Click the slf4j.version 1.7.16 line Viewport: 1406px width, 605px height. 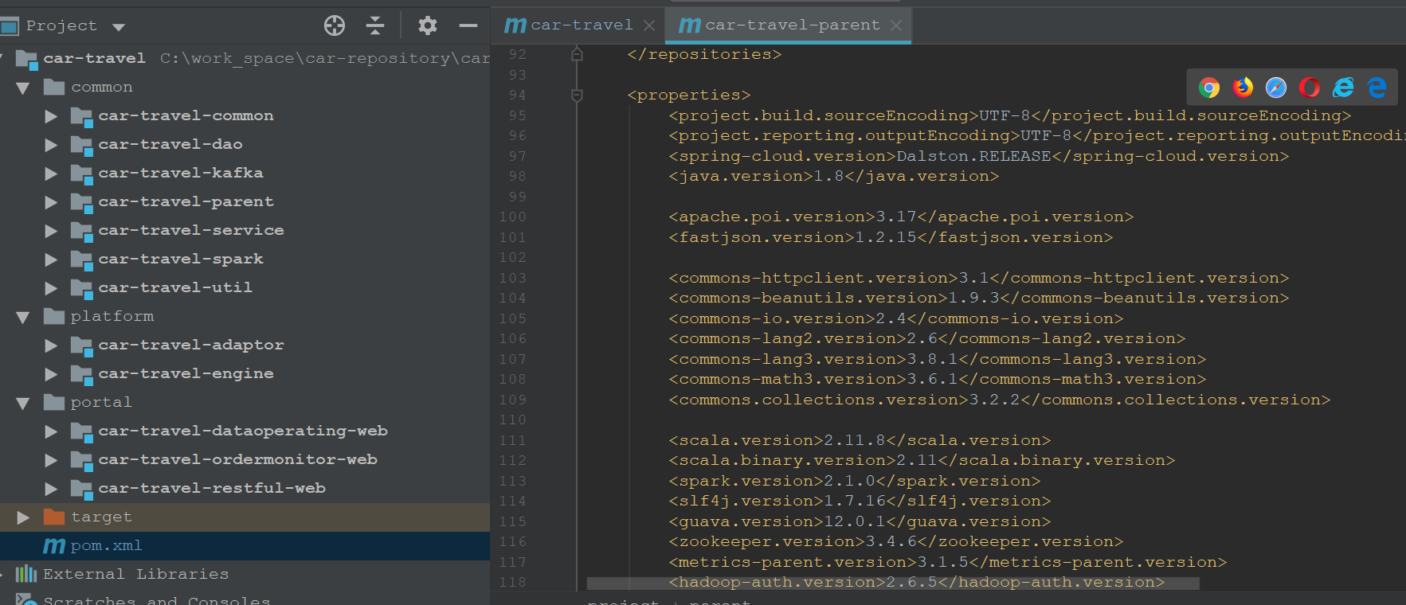(x=860, y=501)
